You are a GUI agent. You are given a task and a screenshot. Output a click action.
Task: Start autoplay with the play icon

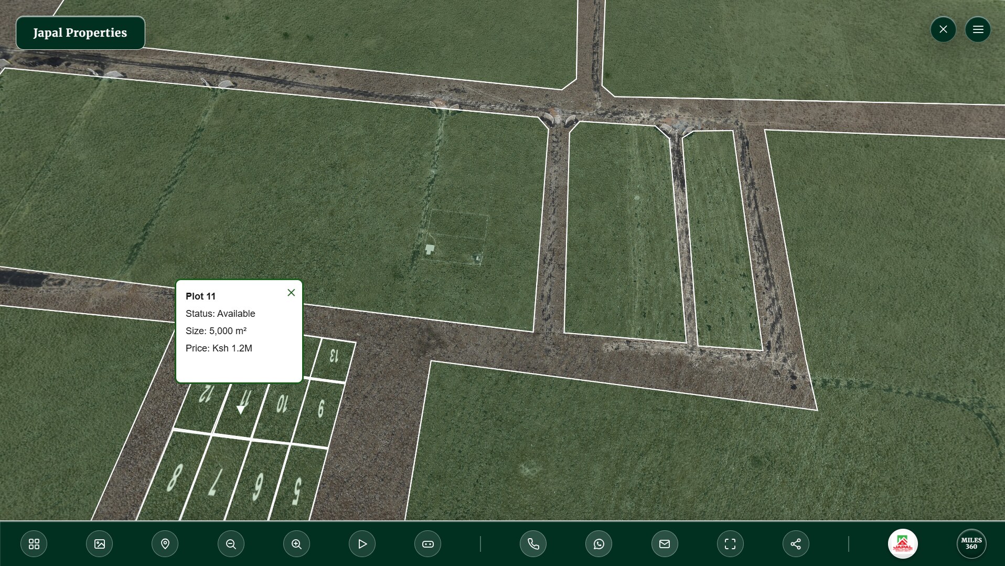pos(362,544)
